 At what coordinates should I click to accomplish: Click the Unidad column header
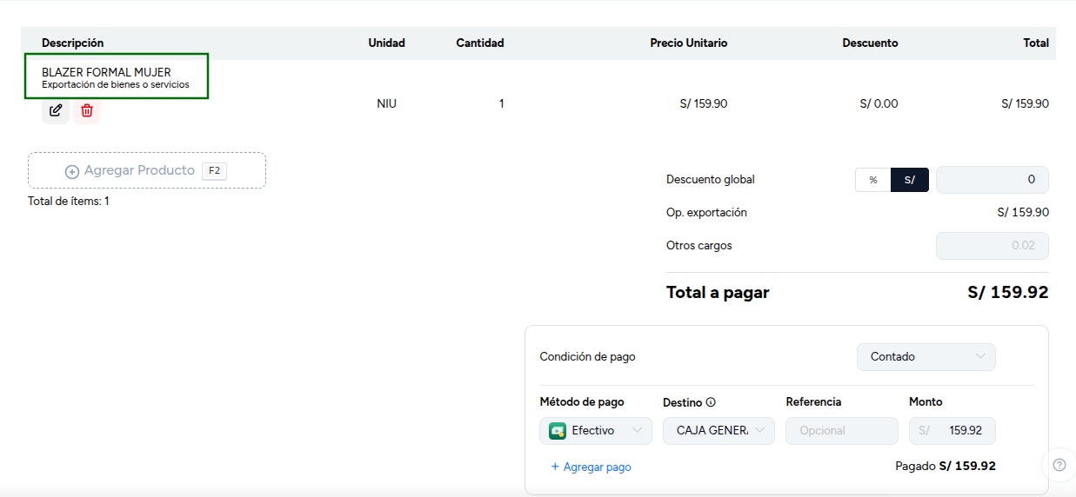pos(386,43)
